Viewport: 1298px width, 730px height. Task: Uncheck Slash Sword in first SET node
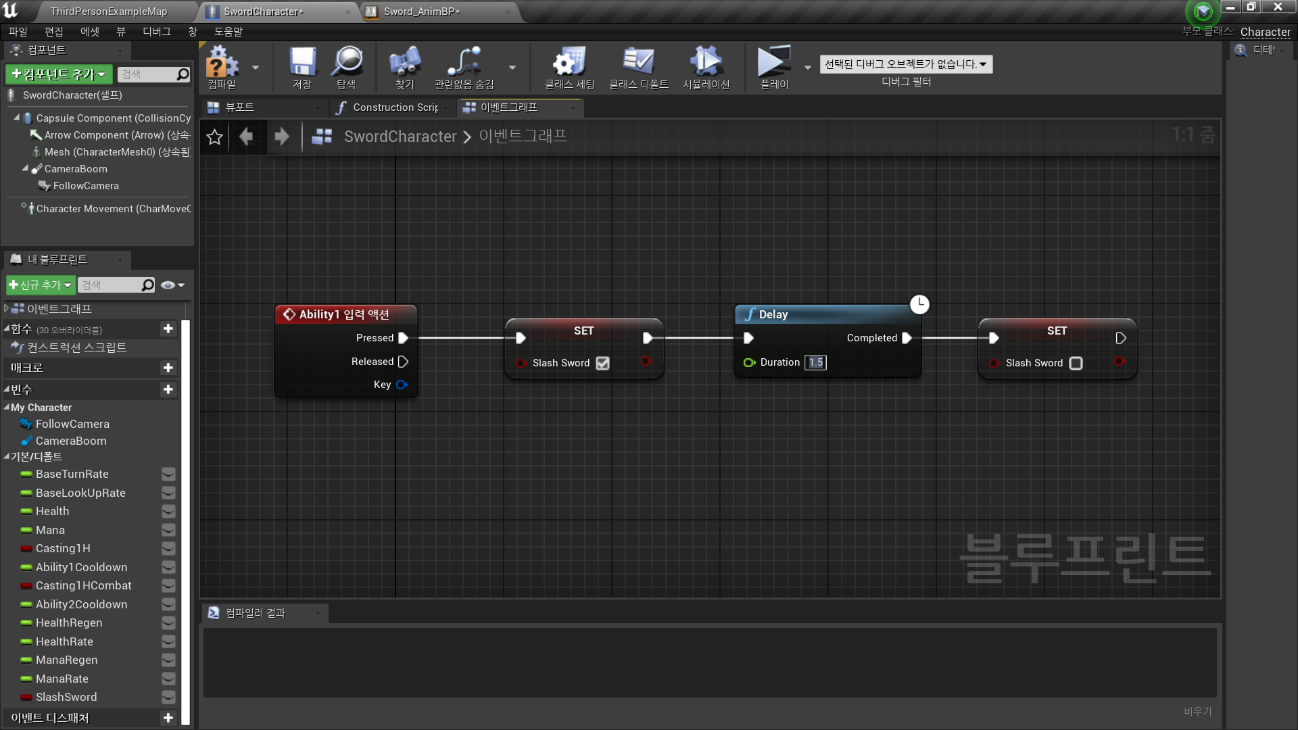(x=602, y=363)
